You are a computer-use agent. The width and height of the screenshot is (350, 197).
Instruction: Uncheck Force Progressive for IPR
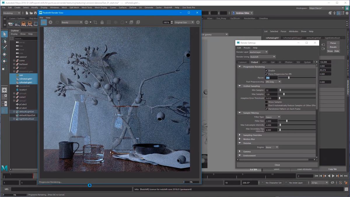click(x=266, y=74)
